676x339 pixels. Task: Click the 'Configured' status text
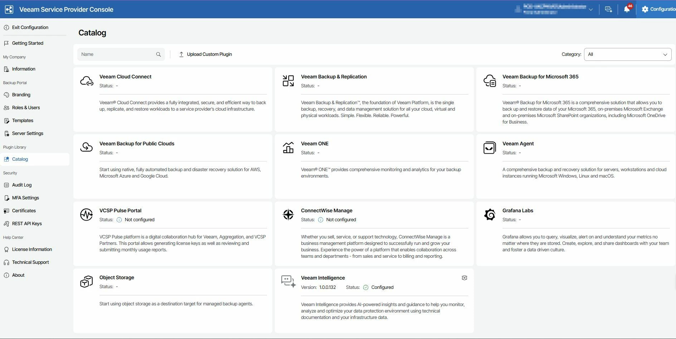[382, 287]
